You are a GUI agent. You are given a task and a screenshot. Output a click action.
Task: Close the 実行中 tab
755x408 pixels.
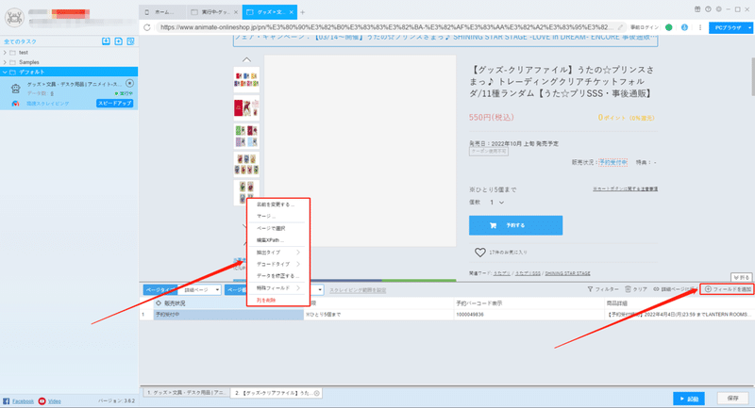(235, 12)
